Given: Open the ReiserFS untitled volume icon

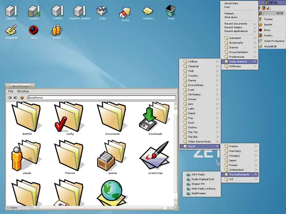Looking at the screenshot, I should pyautogui.click(x=80, y=11).
